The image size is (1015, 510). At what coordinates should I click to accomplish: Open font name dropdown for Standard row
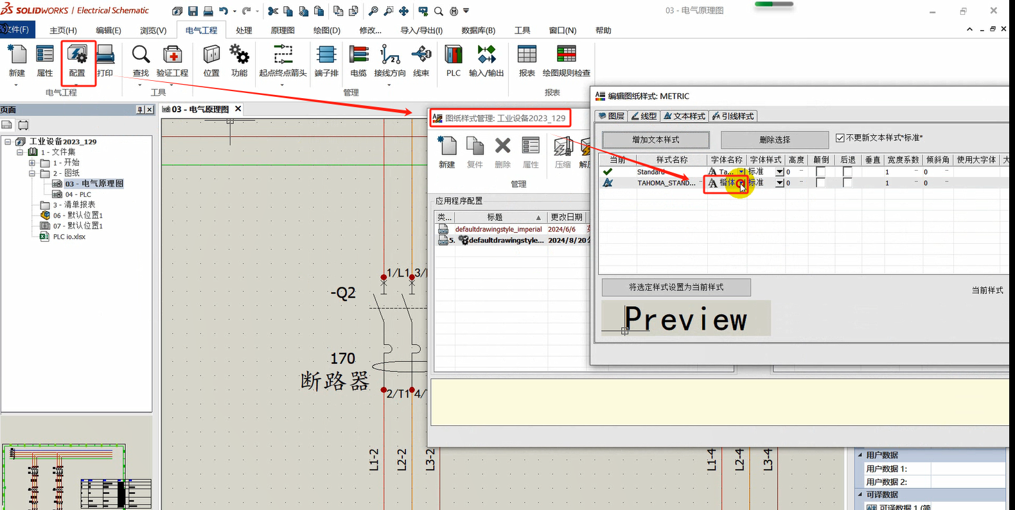click(x=741, y=172)
